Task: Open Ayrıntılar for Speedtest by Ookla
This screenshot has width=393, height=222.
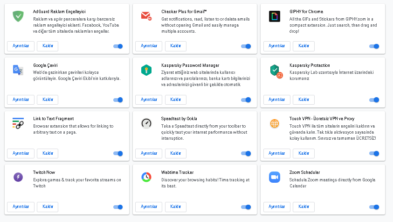Action: [149, 153]
